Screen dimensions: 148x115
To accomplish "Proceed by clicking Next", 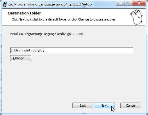I will tap(104, 105).
